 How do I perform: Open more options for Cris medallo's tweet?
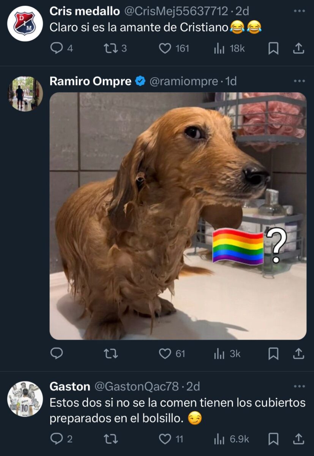pos(299,11)
